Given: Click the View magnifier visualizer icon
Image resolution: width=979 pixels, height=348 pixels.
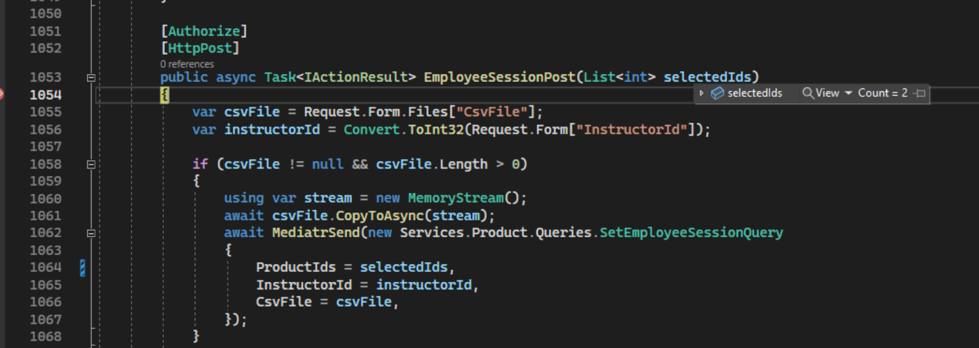Looking at the screenshot, I should click(x=808, y=93).
